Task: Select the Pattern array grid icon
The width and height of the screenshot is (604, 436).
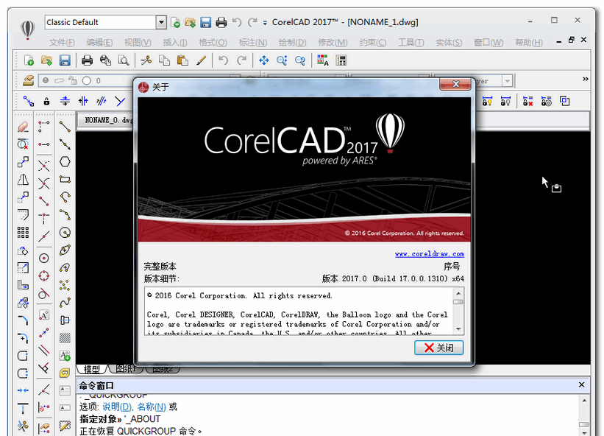Action: (23, 233)
